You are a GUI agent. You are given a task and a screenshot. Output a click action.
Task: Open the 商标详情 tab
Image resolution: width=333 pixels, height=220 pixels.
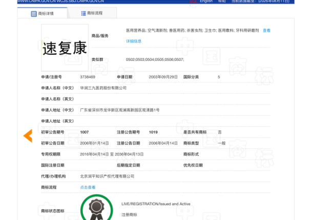pos(42,13)
